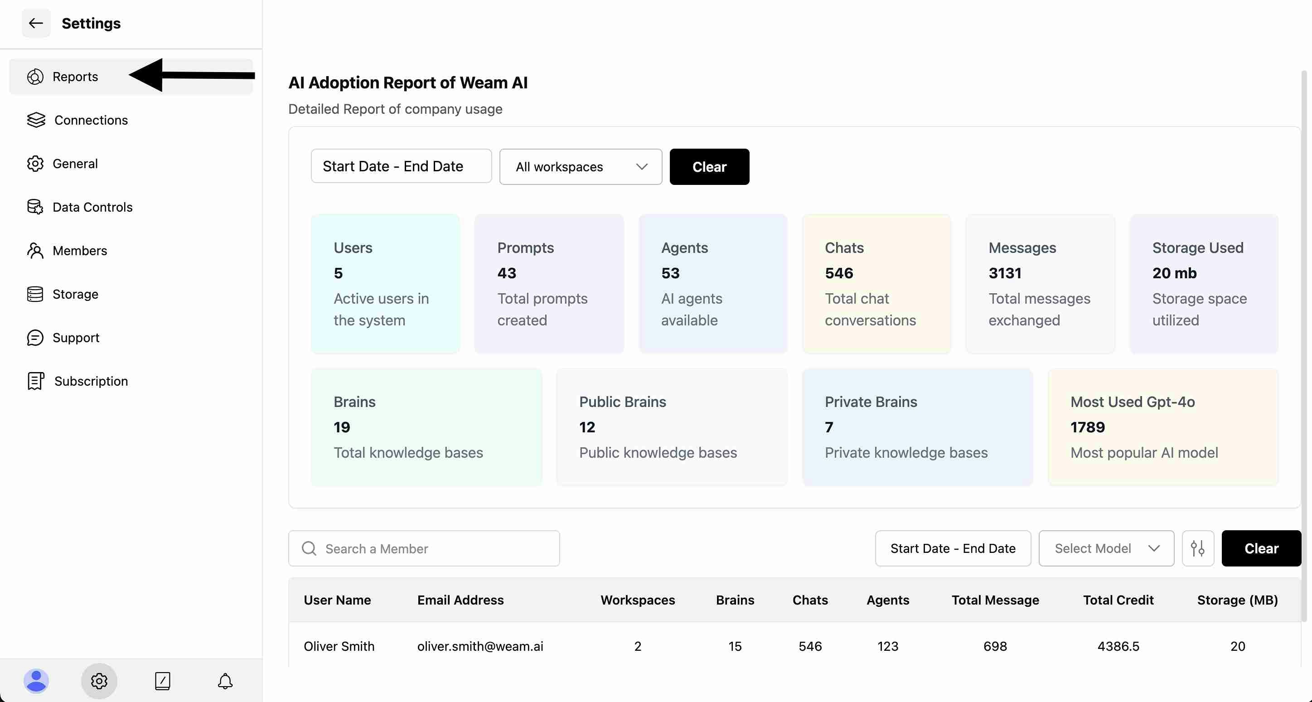Click the filter sliders icon button

click(1197, 548)
